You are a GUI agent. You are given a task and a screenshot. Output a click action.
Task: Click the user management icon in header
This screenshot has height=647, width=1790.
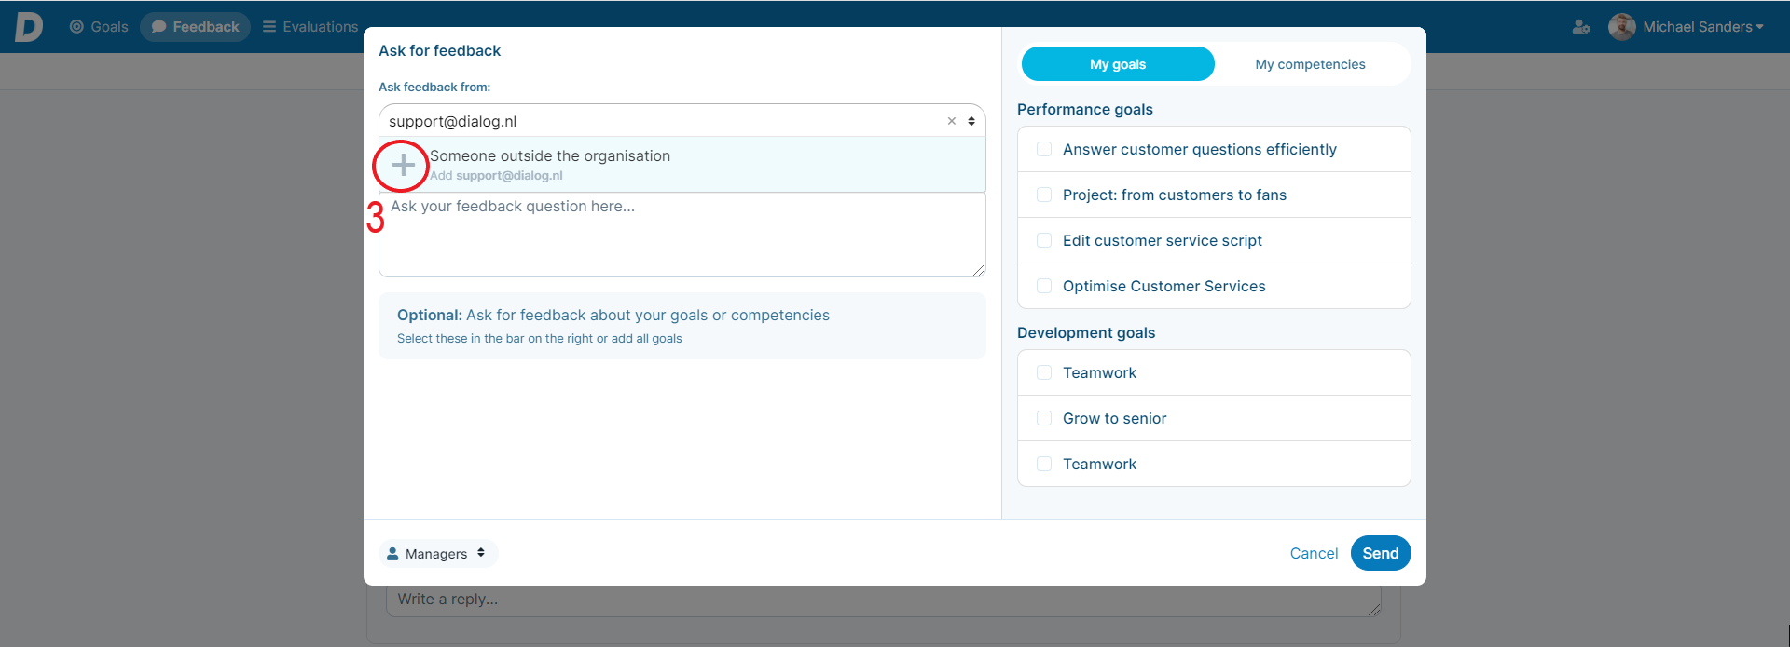point(1581,27)
